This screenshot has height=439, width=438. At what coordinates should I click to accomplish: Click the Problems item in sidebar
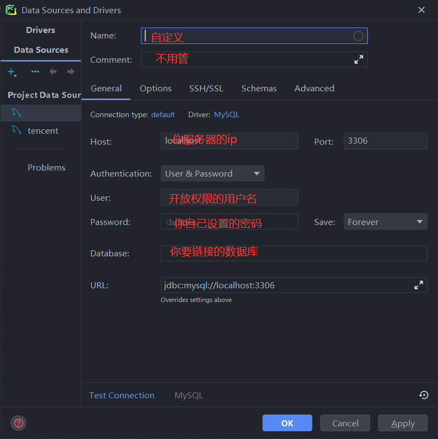[x=46, y=167]
